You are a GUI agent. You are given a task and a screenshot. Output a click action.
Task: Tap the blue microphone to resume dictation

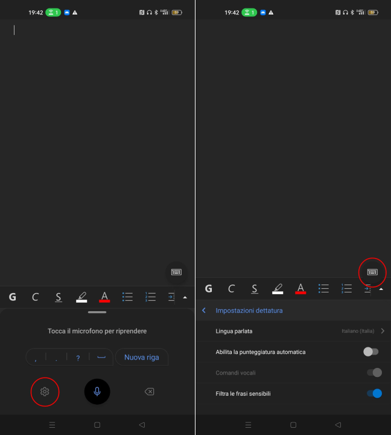coord(97,391)
